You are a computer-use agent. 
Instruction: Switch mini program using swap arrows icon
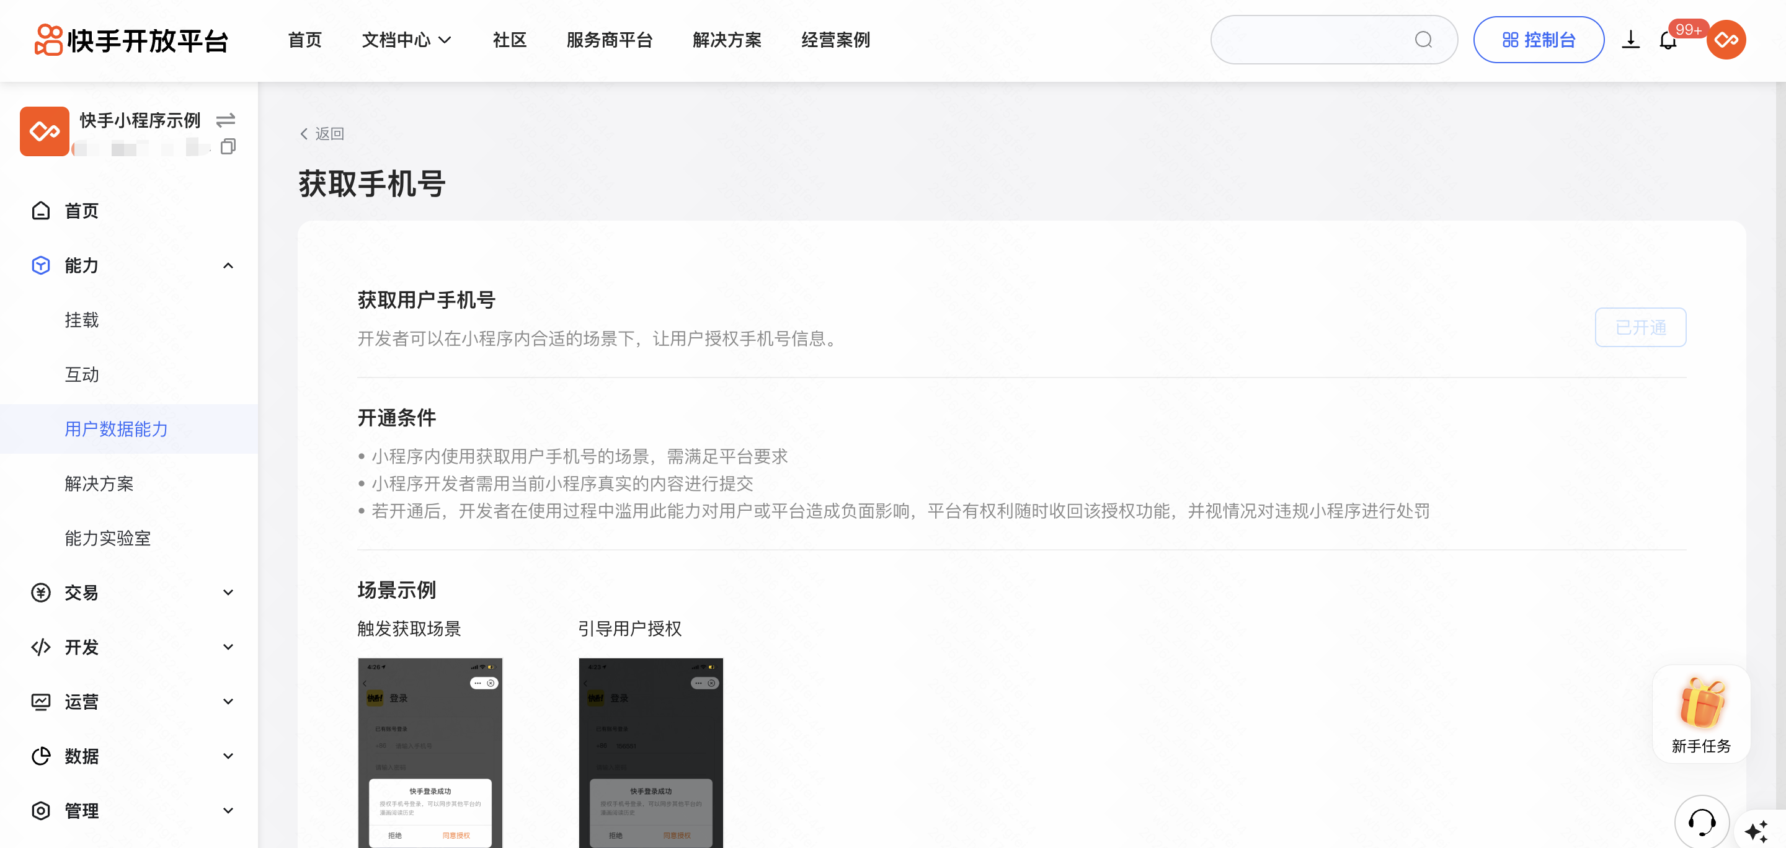(225, 120)
